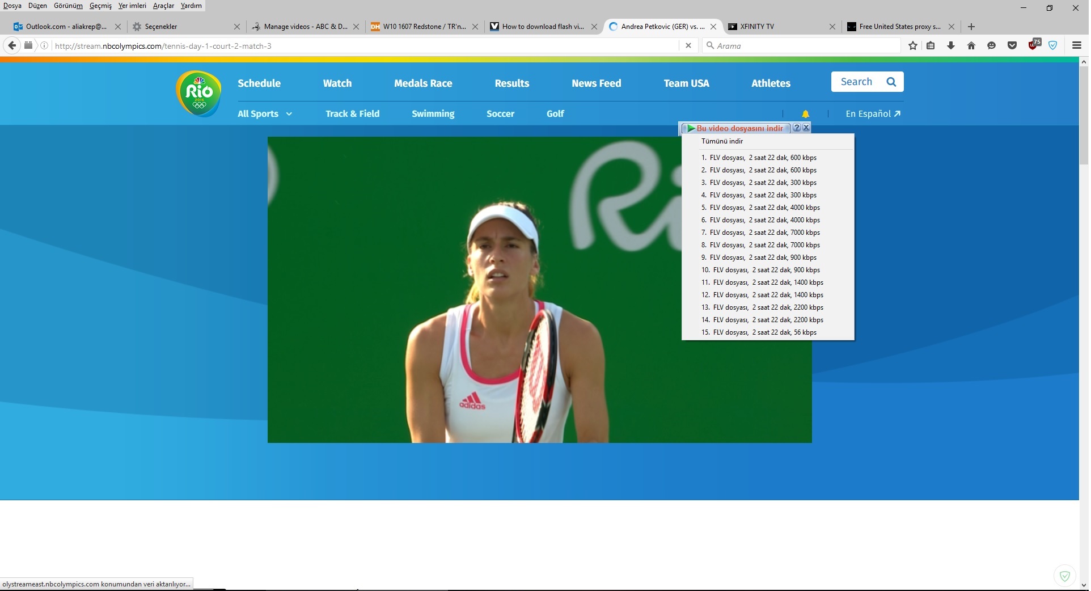The width and height of the screenshot is (1091, 591).
Task: Choose file 9, FLV 900 kbps
Action: pyautogui.click(x=768, y=257)
